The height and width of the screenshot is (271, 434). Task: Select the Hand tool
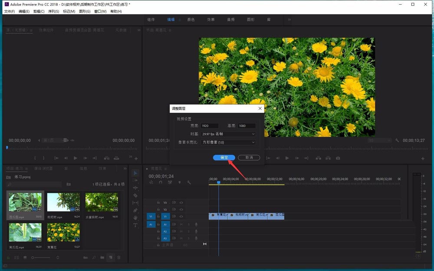coord(135,217)
